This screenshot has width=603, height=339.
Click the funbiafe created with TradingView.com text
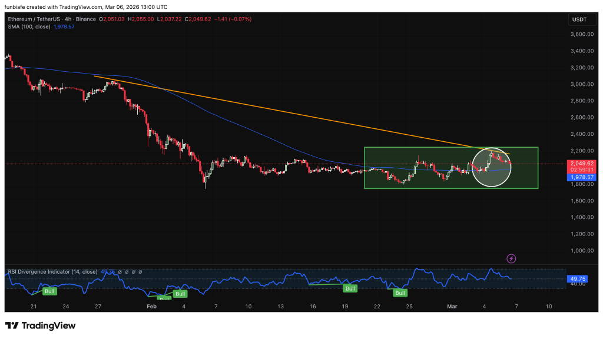86,7
